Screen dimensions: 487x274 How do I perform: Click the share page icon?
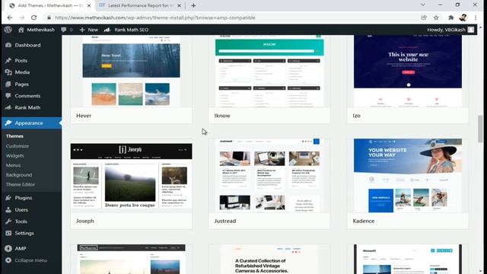(424, 18)
